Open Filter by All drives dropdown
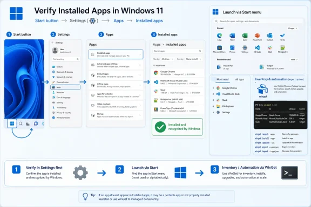Screen dimensions: 311x207 pyautogui.click(x=167, y=59)
